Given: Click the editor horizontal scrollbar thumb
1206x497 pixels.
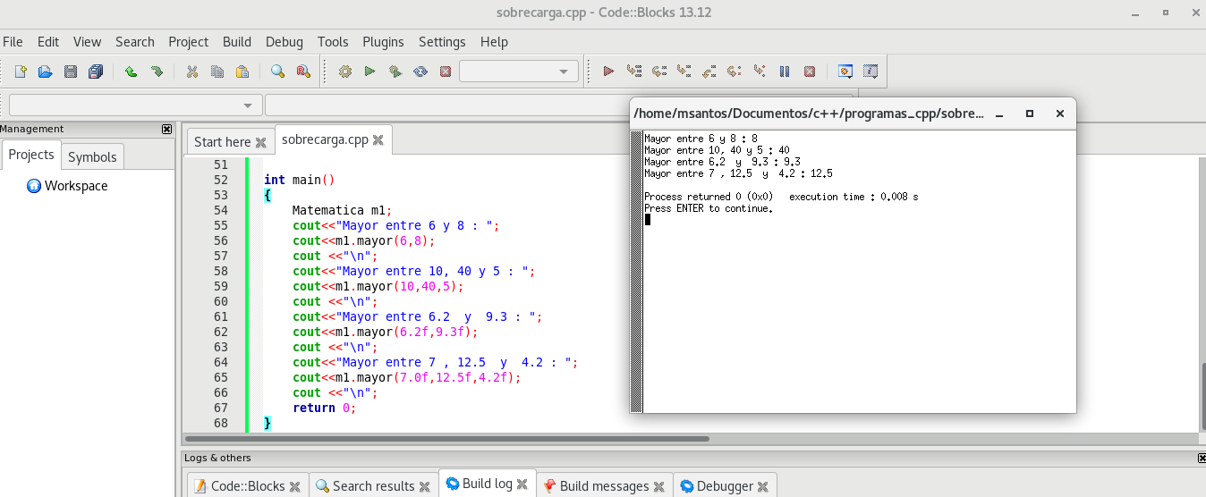Looking at the screenshot, I should tap(446, 439).
